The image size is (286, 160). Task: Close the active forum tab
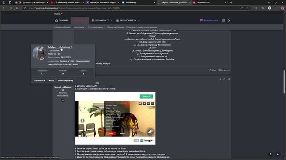pos(189,3)
